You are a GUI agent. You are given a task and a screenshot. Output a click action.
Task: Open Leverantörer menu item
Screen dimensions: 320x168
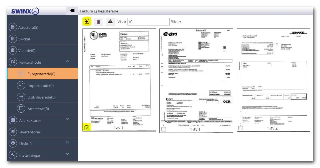[42, 132]
